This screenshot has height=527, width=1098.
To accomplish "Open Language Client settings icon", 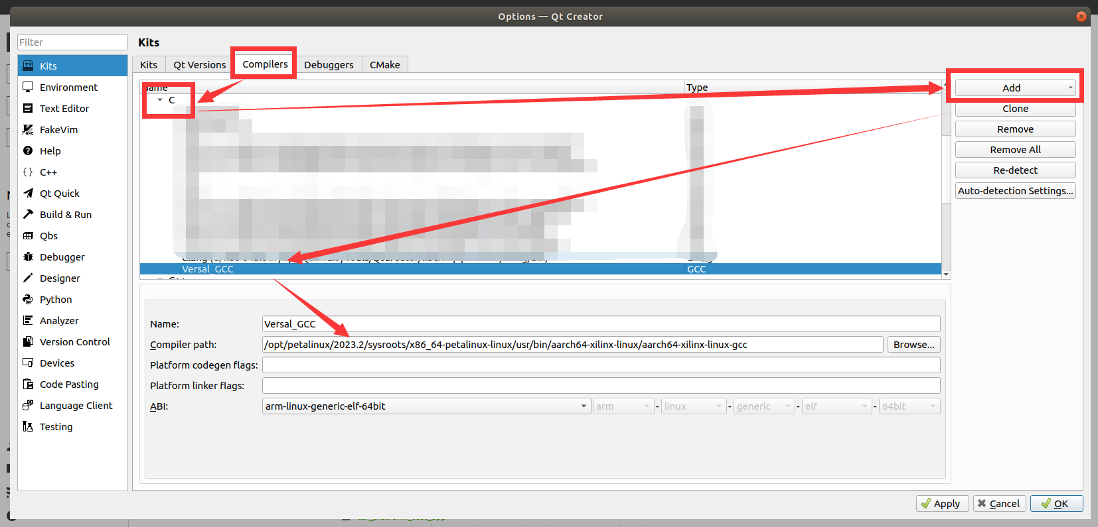I will pyautogui.click(x=28, y=405).
